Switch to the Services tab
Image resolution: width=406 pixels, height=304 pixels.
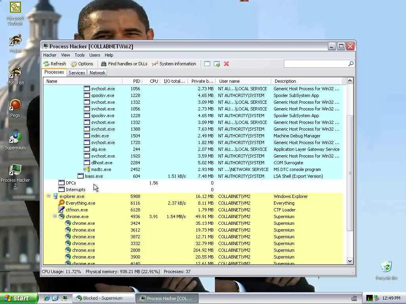[77, 73]
